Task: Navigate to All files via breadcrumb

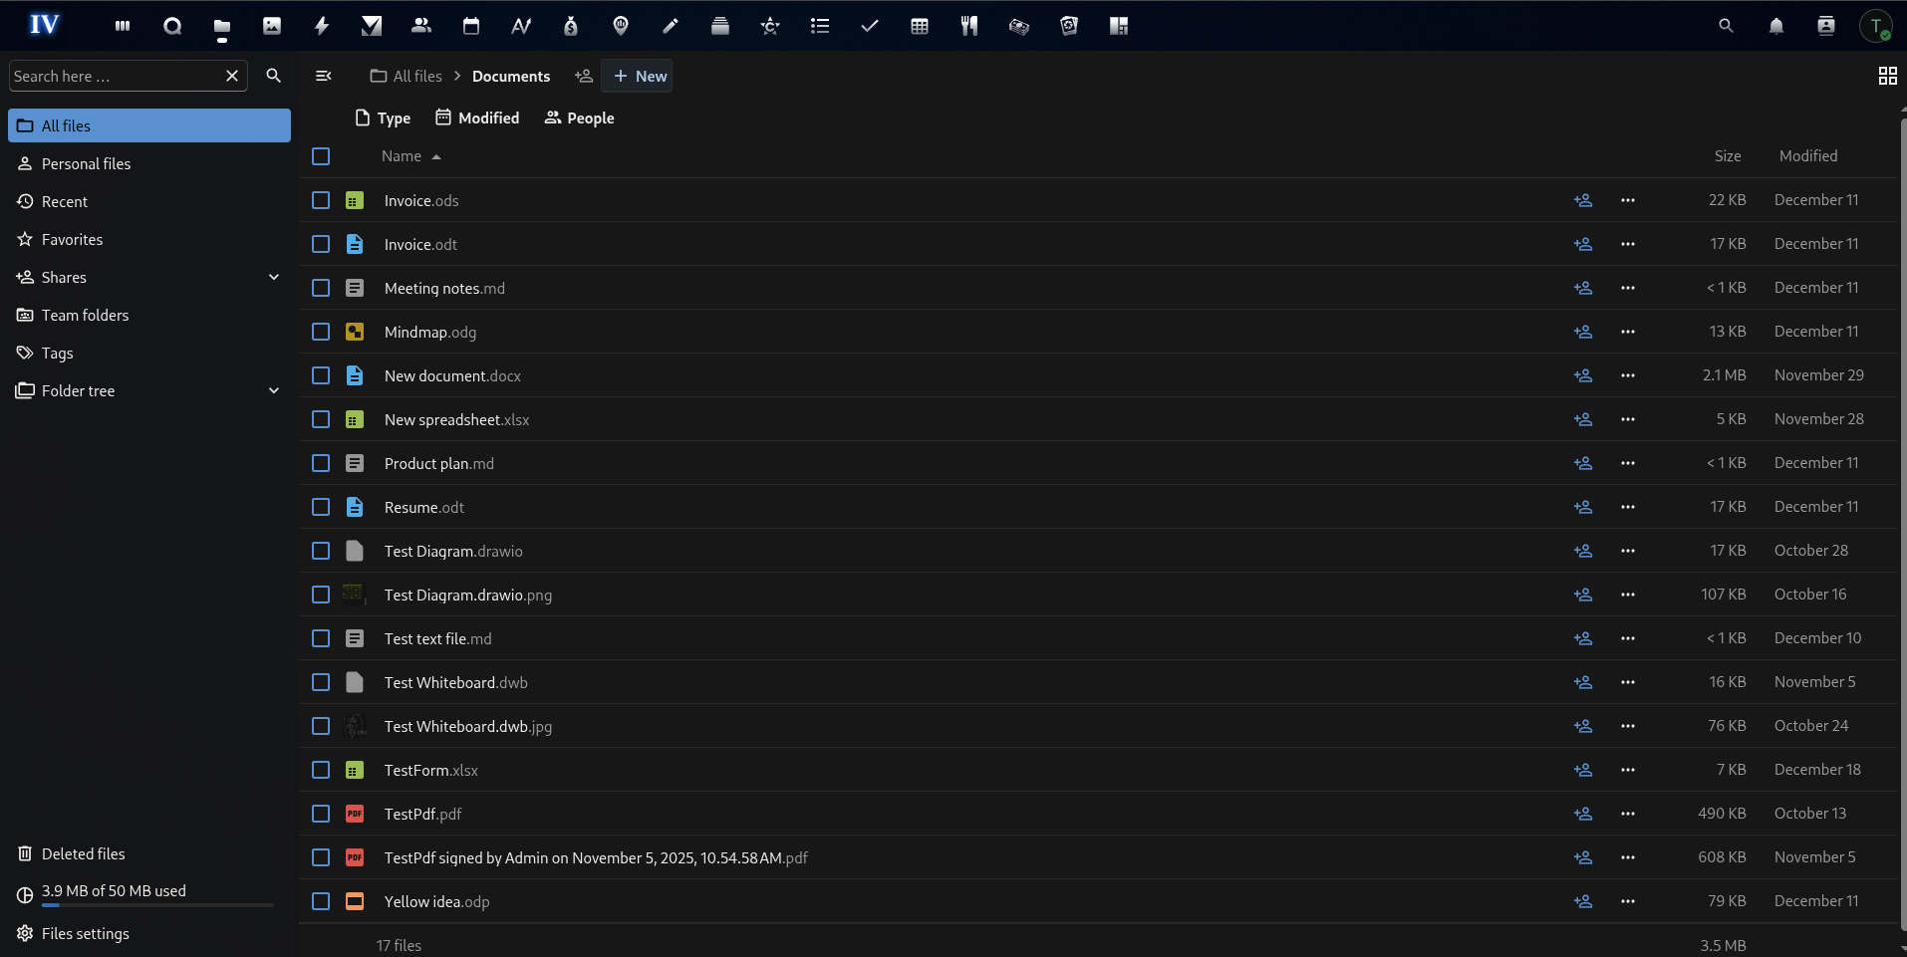Action: (x=415, y=76)
